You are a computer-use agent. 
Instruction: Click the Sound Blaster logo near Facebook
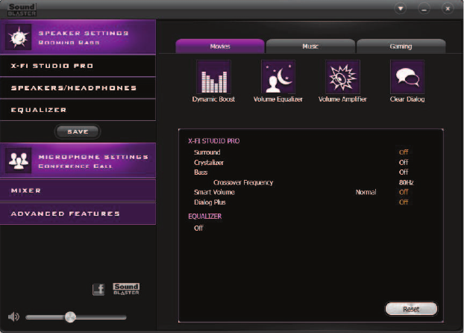(126, 289)
